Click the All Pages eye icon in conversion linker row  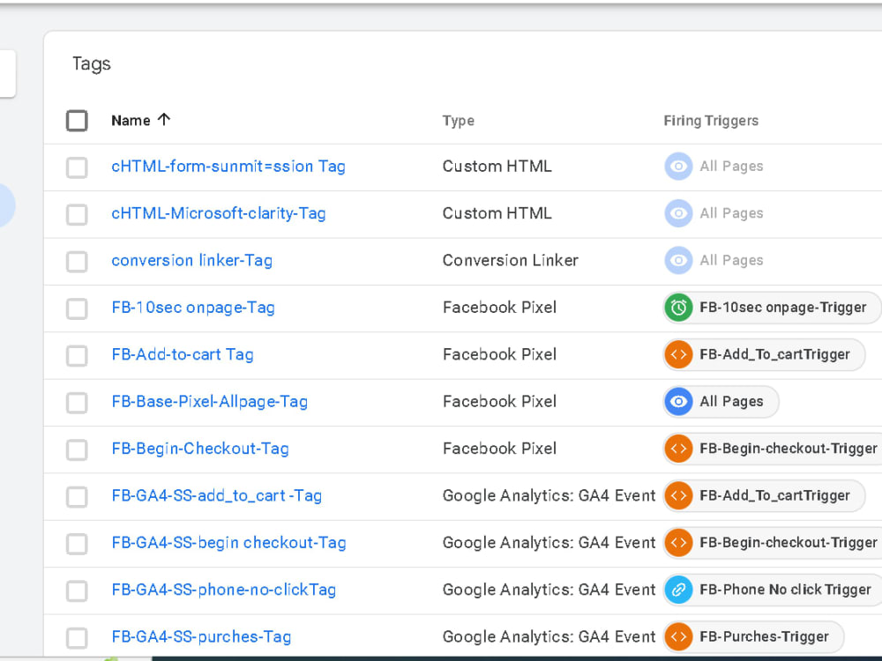(x=678, y=260)
